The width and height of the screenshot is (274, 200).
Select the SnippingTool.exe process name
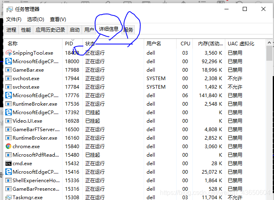pyautogui.click(x=33, y=53)
